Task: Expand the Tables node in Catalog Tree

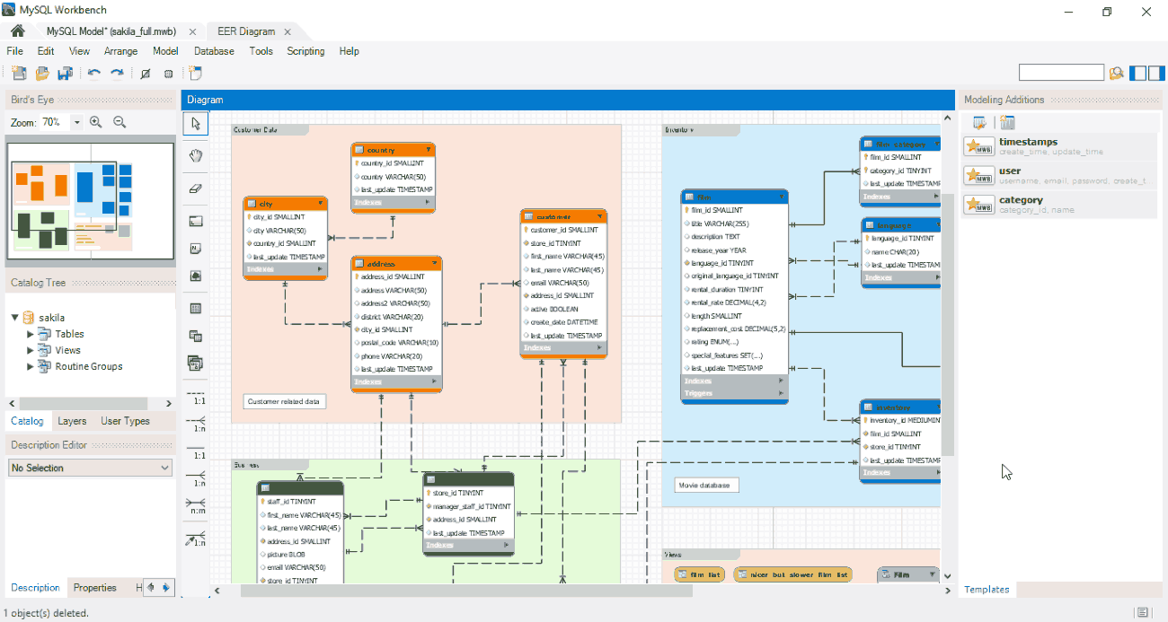Action: [31, 334]
